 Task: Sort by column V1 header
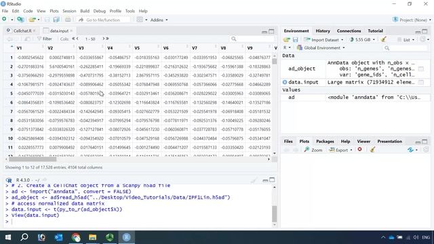[x=30, y=48]
